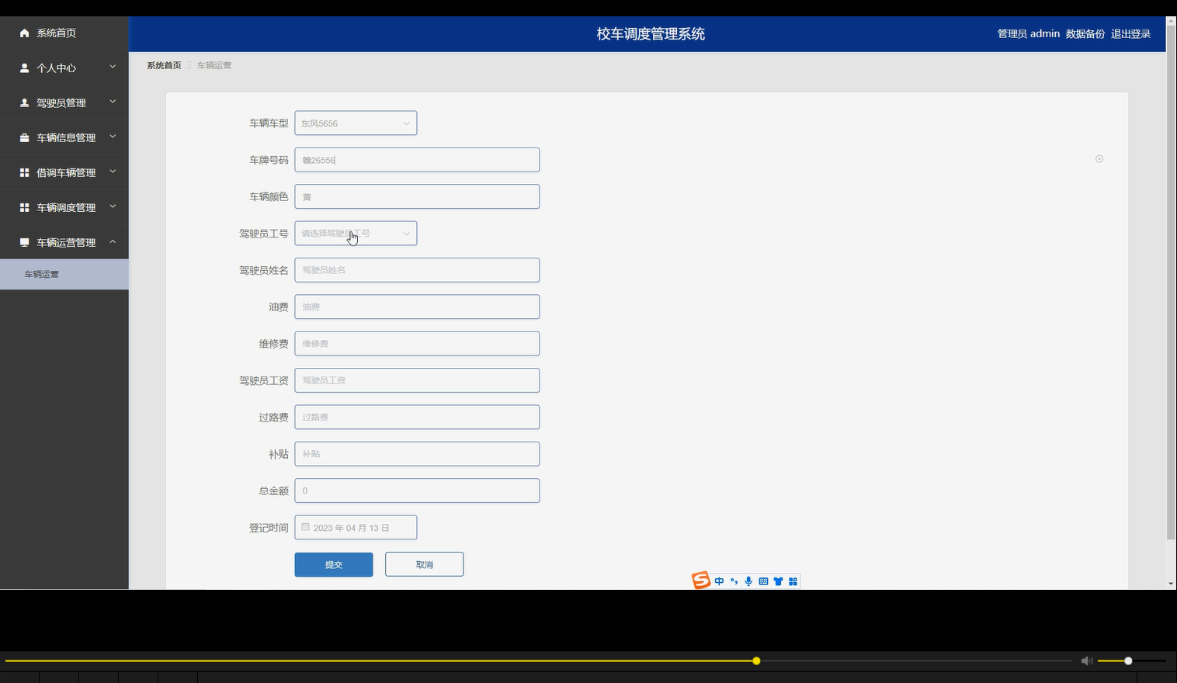Collapse the 车辆运营管理 sidebar menu

113,241
